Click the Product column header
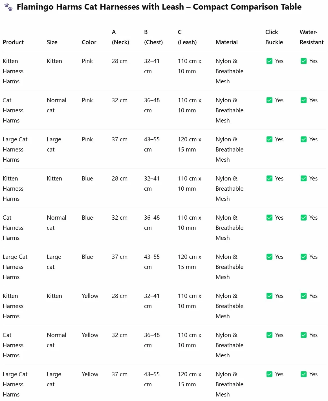 pos(13,42)
